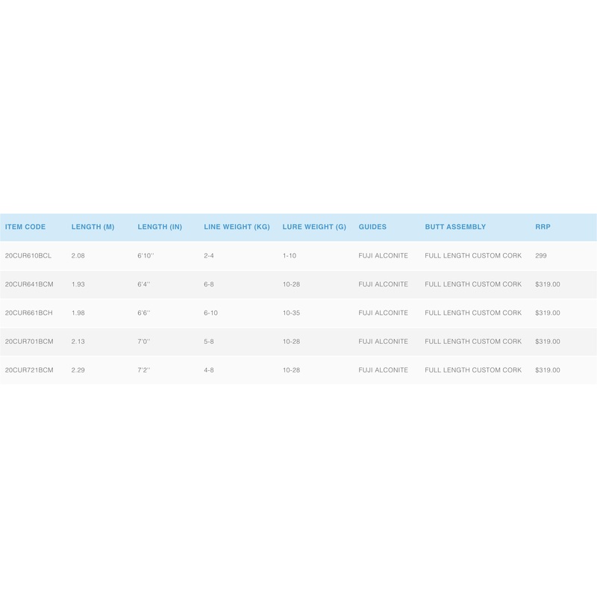This screenshot has height=597, width=597.
Task: Click the LENGTH (M) column header
Action: (93, 227)
